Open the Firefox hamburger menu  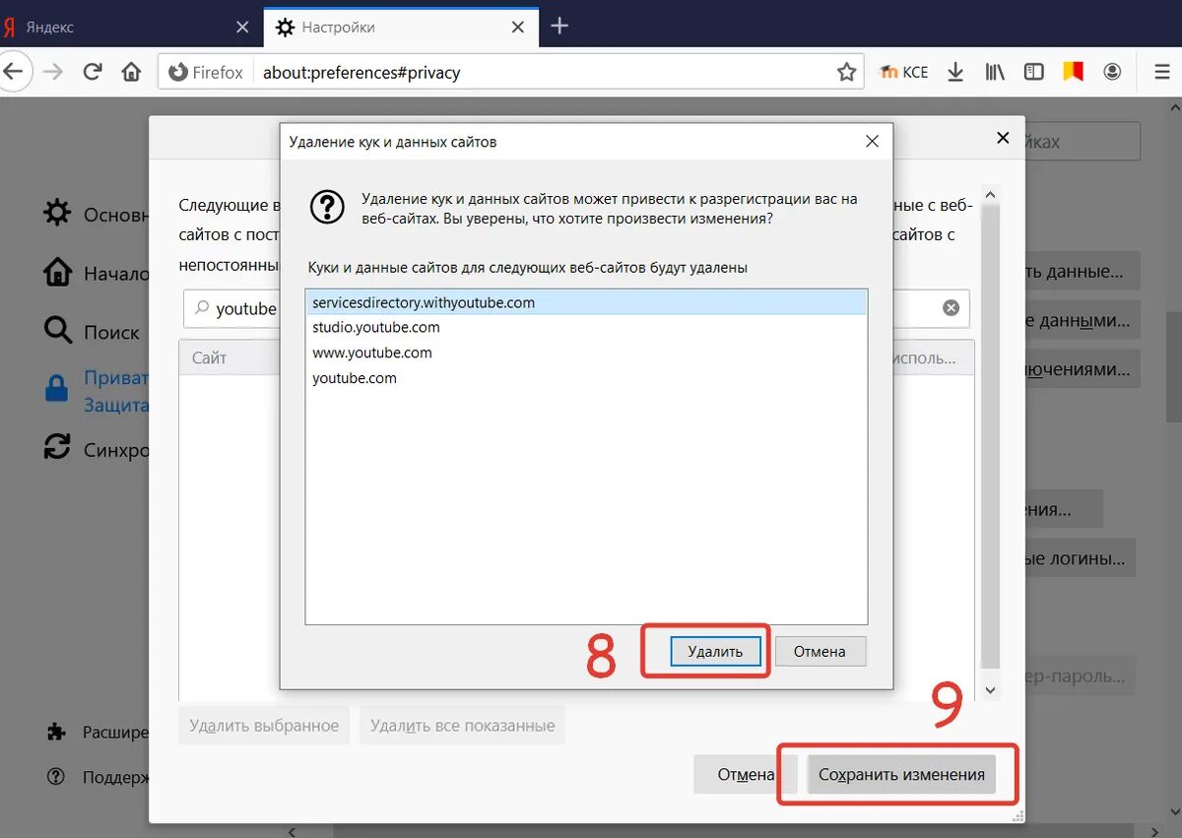click(1161, 72)
